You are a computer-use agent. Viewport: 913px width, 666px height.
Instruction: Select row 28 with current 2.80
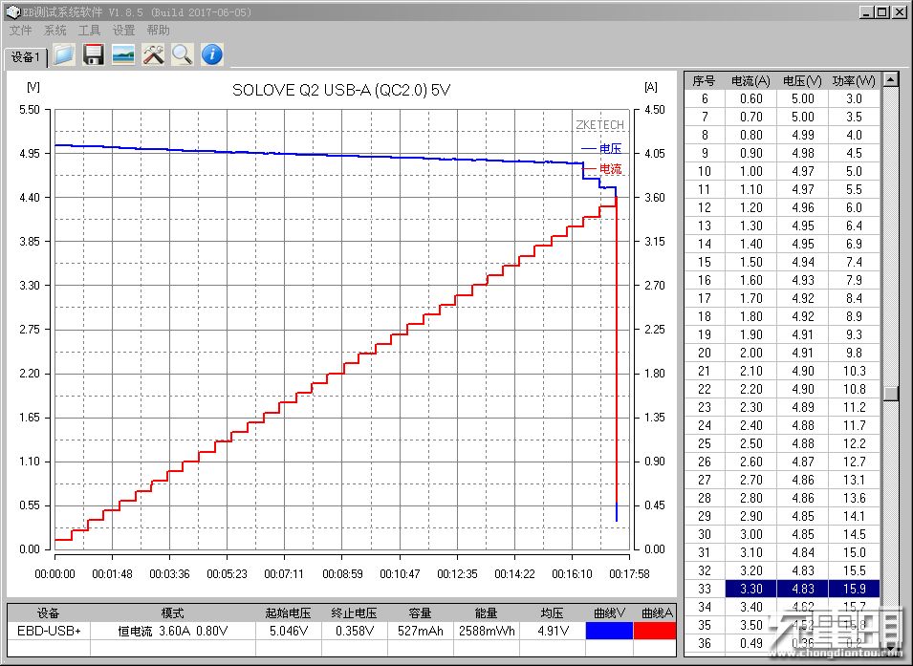click(783, 498)
